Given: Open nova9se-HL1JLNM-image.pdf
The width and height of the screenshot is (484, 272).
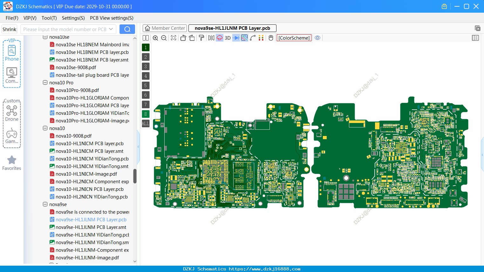Looking at the screenshot, I should [x=85, y=257].
